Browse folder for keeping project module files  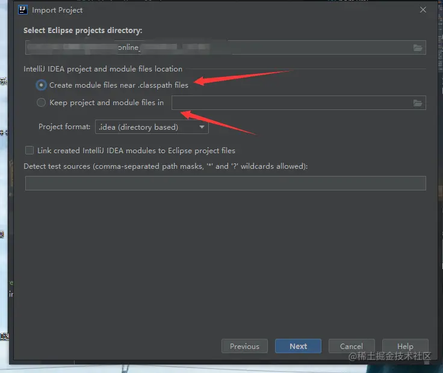click(418, 103)
